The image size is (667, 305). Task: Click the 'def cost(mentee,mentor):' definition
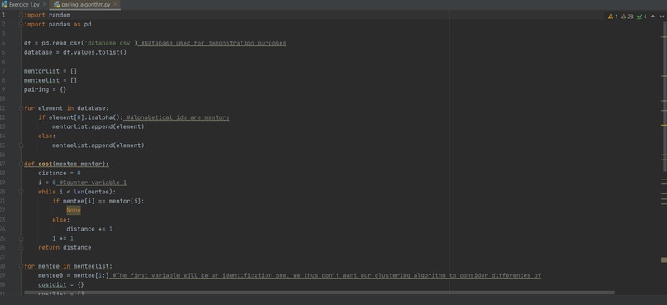point(66,164)
